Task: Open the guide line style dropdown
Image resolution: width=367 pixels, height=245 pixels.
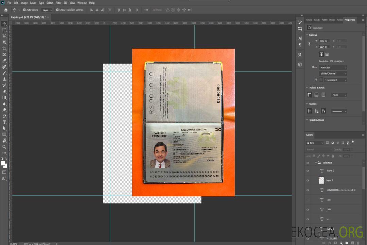Action: coord(339,111)
